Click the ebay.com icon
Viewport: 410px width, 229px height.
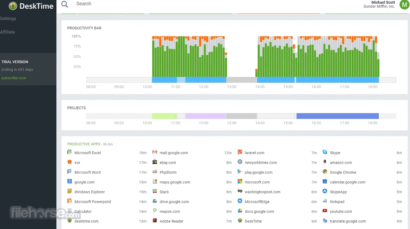click(155, 162)
